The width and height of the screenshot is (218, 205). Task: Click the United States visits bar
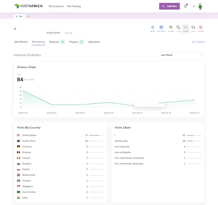point(96,135)
